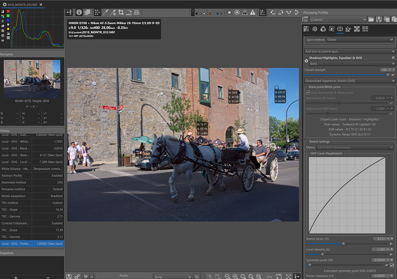Open the Local adjustments tab icon
Image resolution: width=397 pixels, height=279 pixels.
[340, 29]
